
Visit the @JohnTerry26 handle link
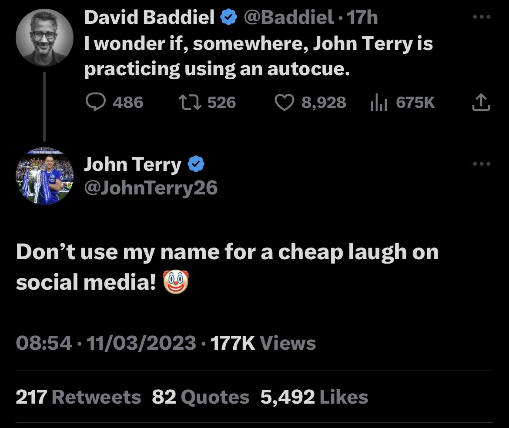click(x=151, y=188)
